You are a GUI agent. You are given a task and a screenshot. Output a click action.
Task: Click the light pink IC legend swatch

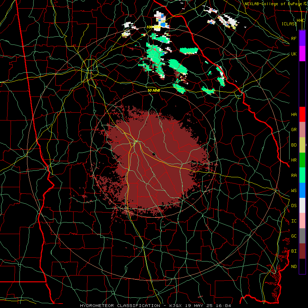click(302, 221)
